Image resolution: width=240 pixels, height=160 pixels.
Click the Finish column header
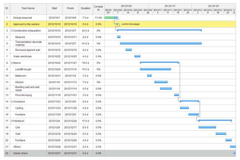click(70, 8)
